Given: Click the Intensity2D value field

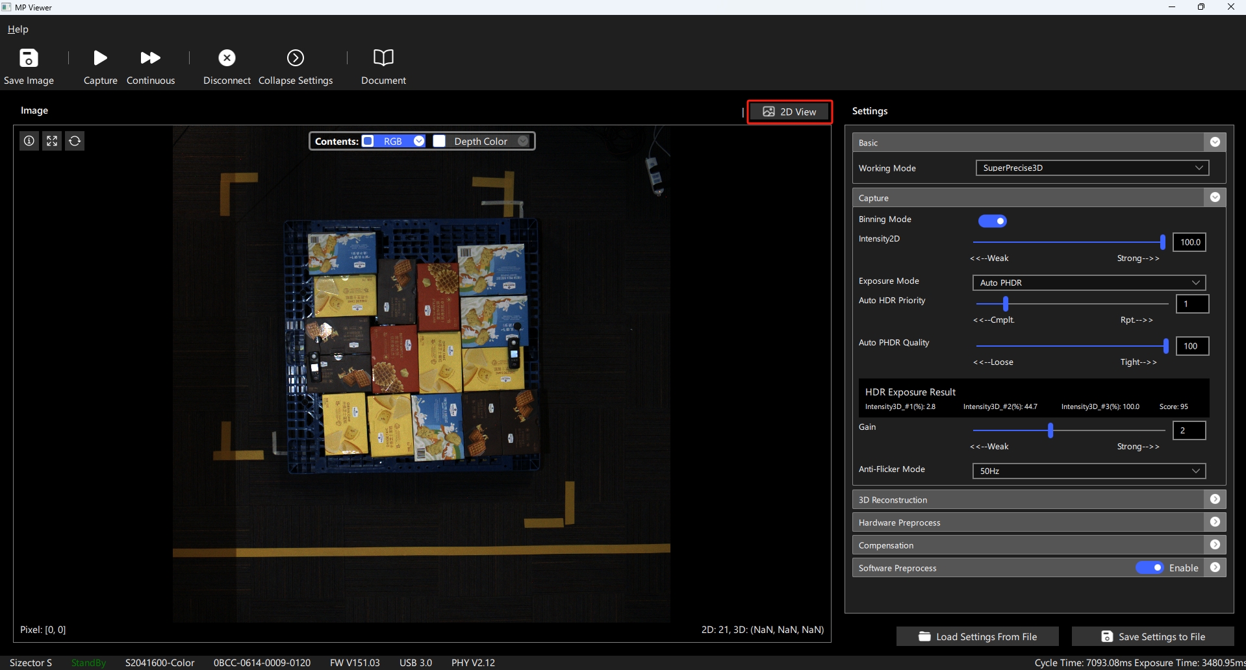Looking at the screenshot, I should click(x=1189, y=242).
